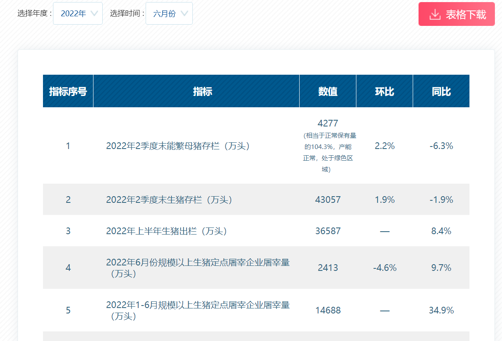Click the 指标 column header
Image resolution: width=502 pixels, height=341 pixels.
tap(202, 91)
